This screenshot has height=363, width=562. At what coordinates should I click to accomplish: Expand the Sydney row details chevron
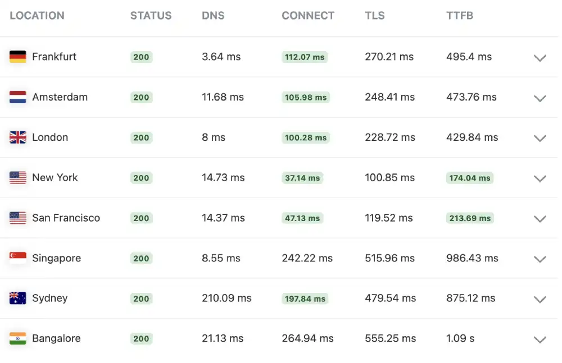540,299
